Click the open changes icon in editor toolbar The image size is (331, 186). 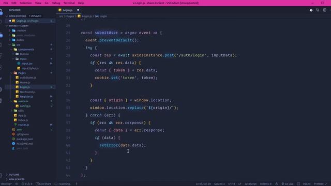click(x=318, y=10)
